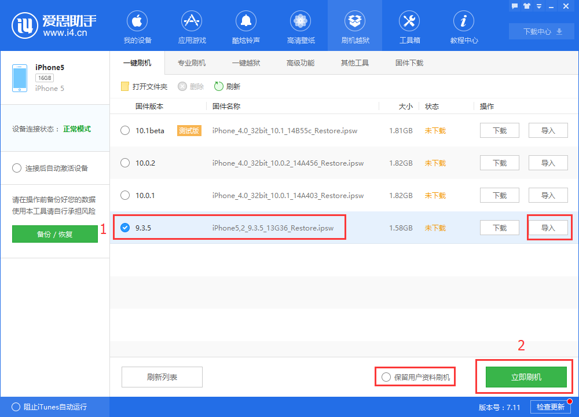This screenshot has height=417, width=579.
Task: Switch to the 固件下载 tab
Action: (x=409, y=63)
